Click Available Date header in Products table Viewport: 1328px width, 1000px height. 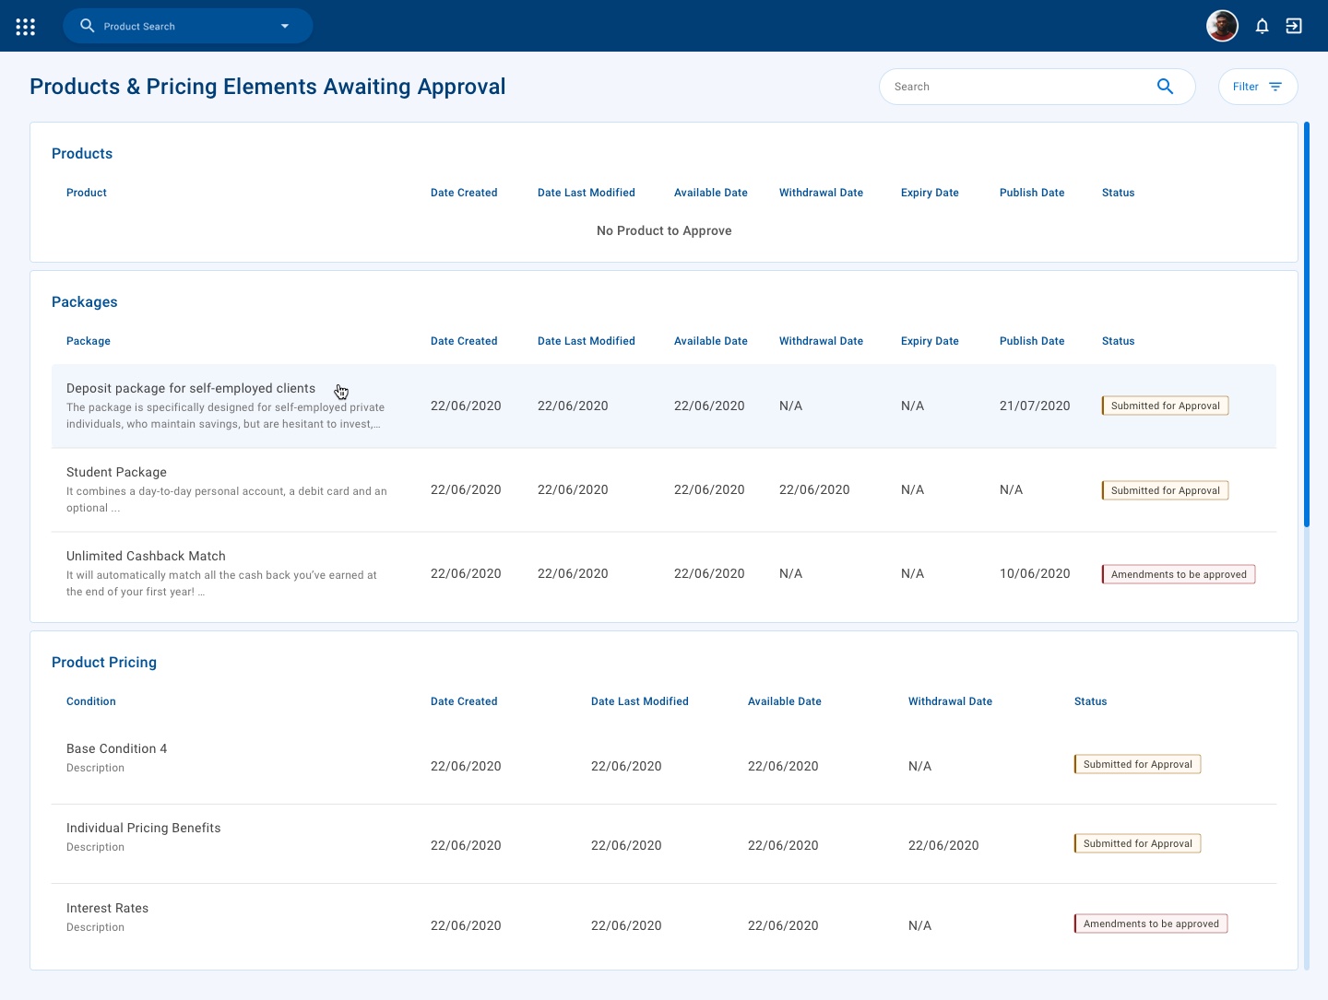tap(711, 193)
